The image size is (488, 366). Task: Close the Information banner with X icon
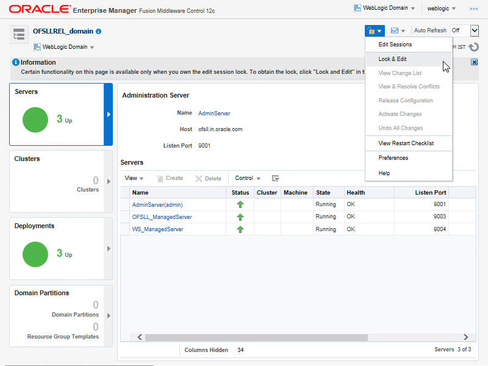[474, 62]
